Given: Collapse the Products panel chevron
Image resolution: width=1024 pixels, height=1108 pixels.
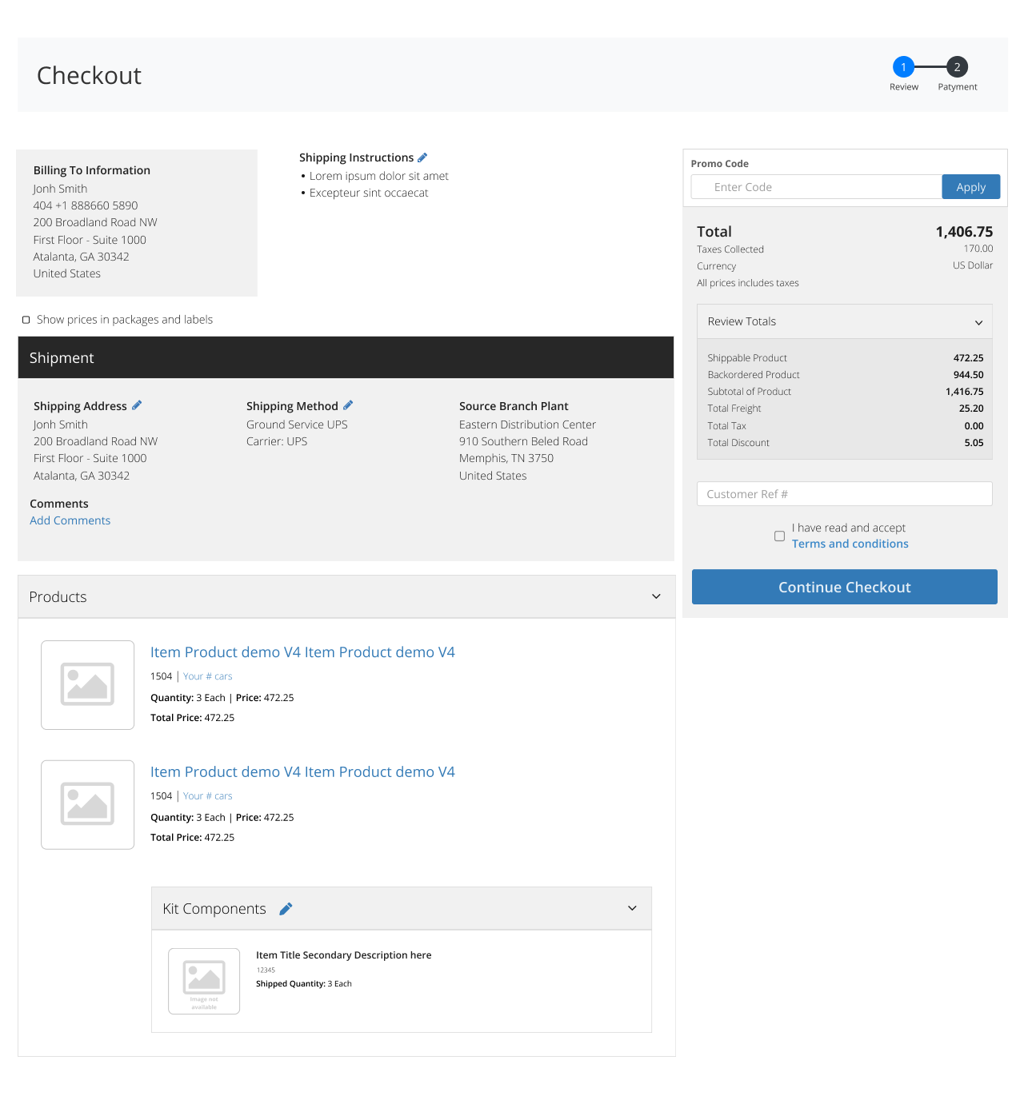Looking at the screenshot, I should (x=656, y=596).
